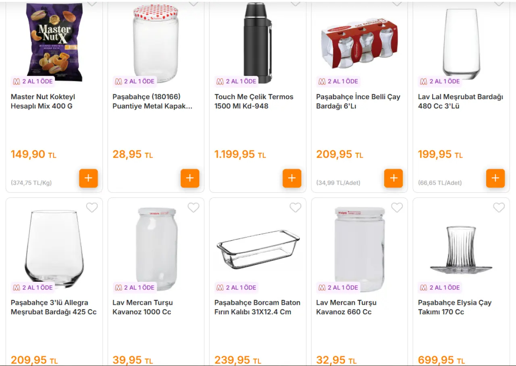Click 2 AL 1 ÖDE badge on Elysia set
516x366 pixels.
[441, 288]
